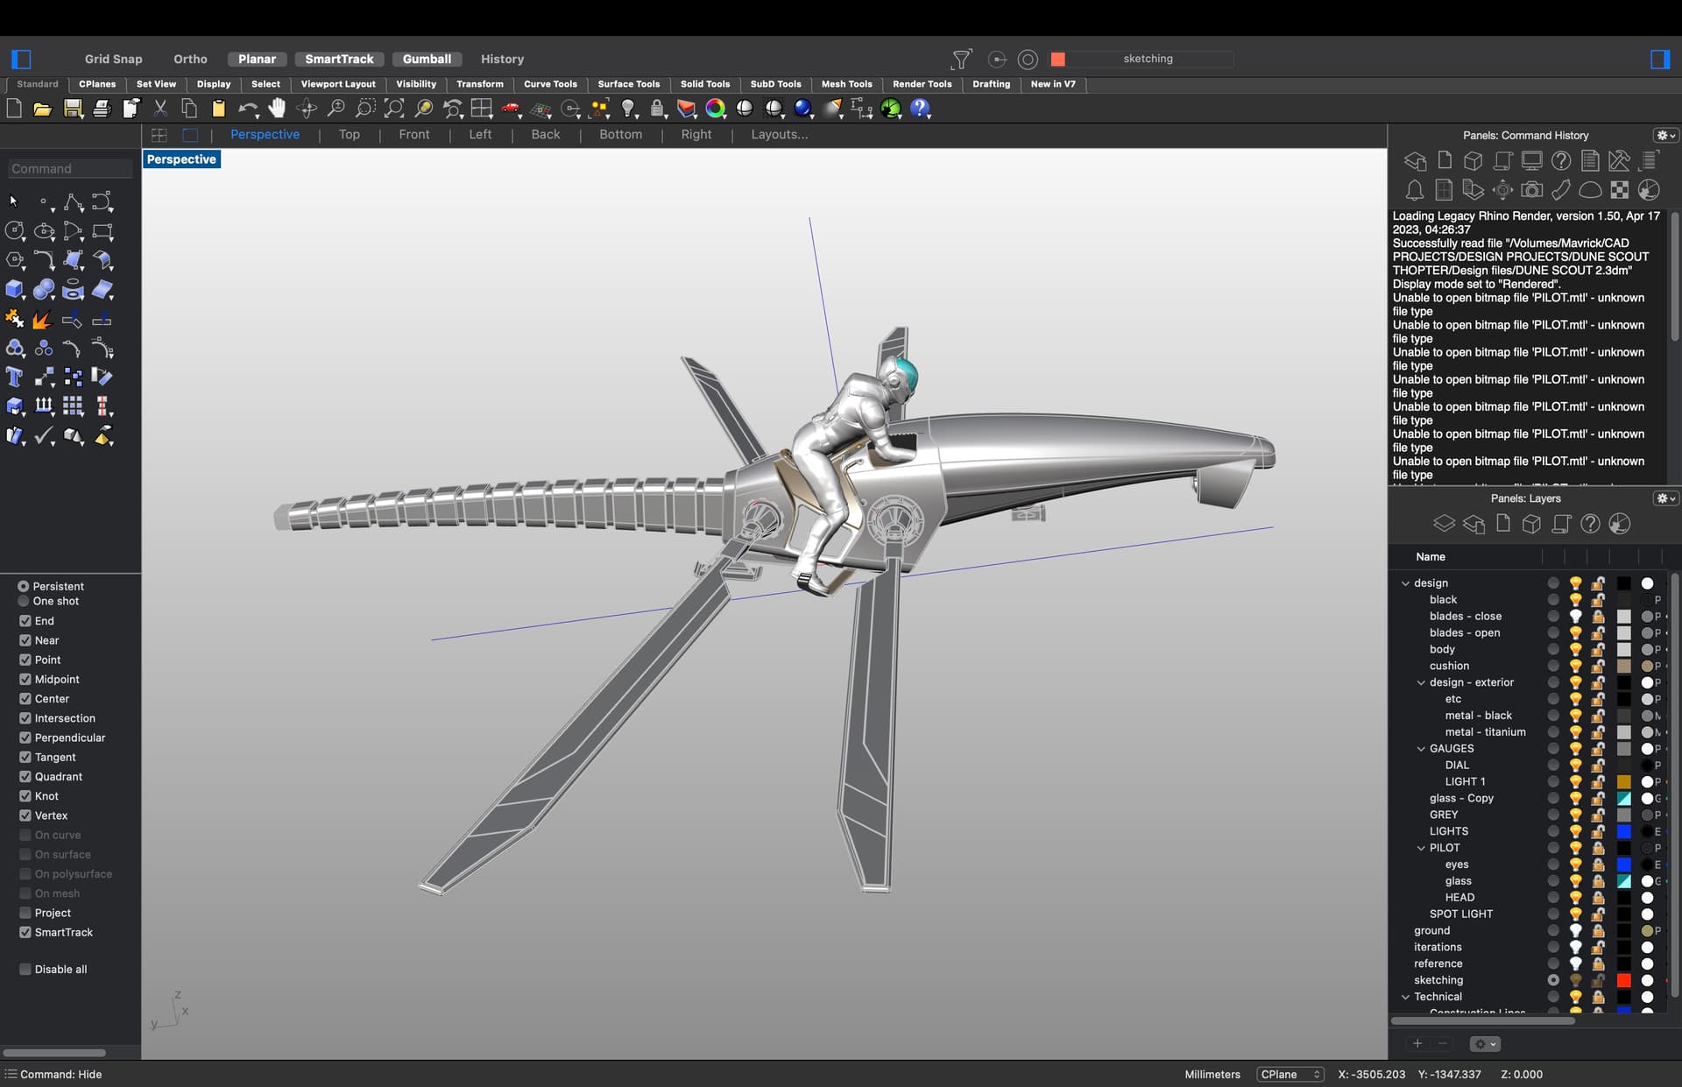This screenshot has width=1682, height=1087.
Task: Collapse the GAUGES layer group
Action: pyautogui.click(x=1421, y=749)
